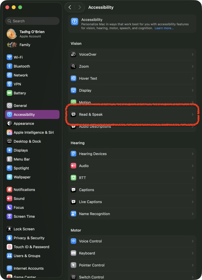This screenshot has height=280, width=202.
Task: Click the Menu Bar icon
Action: pyautogui.click(x=9, y=159)
